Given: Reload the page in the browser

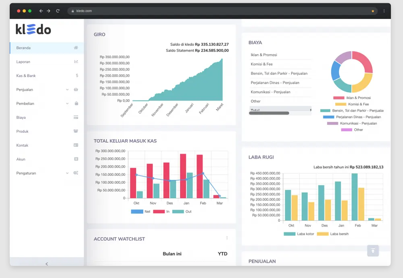Looking at the screenshot, I should coord(58,11).
